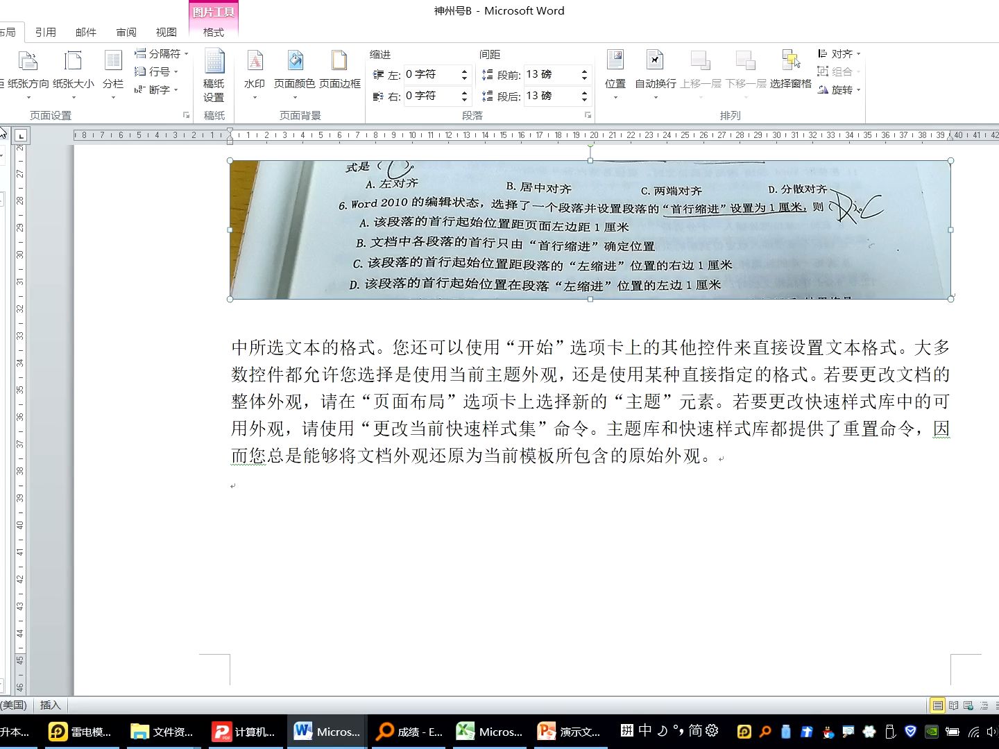Increase 段前 spacing with up arrow
The width and height of the screenshot is (999, 749).
point(585,71)
